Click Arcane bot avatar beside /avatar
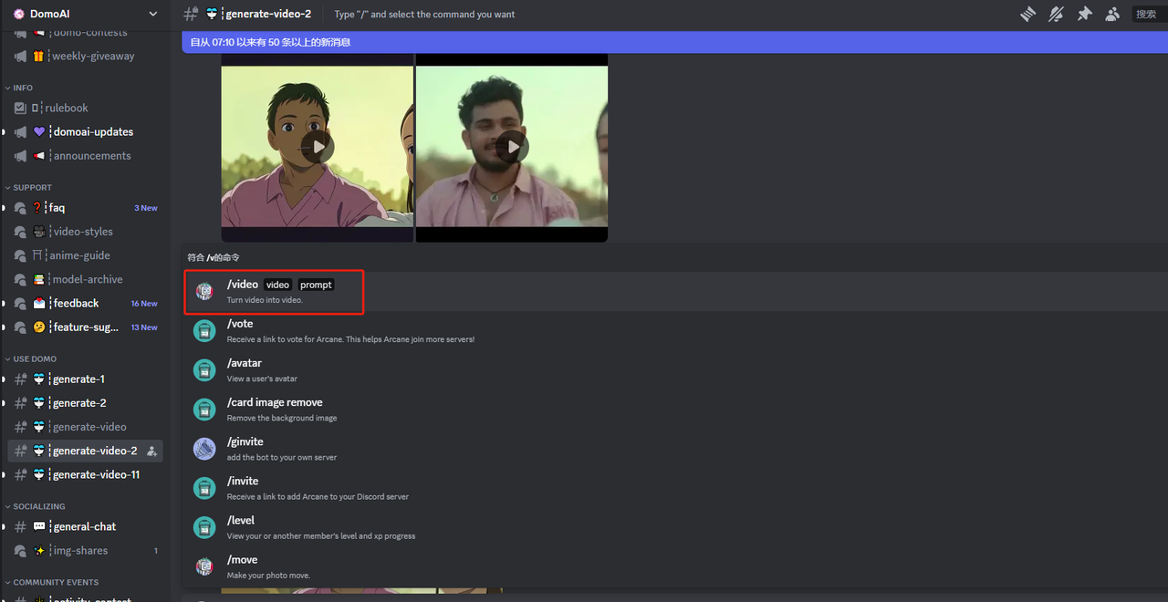The image size is (1168, 602). point(204,370)
